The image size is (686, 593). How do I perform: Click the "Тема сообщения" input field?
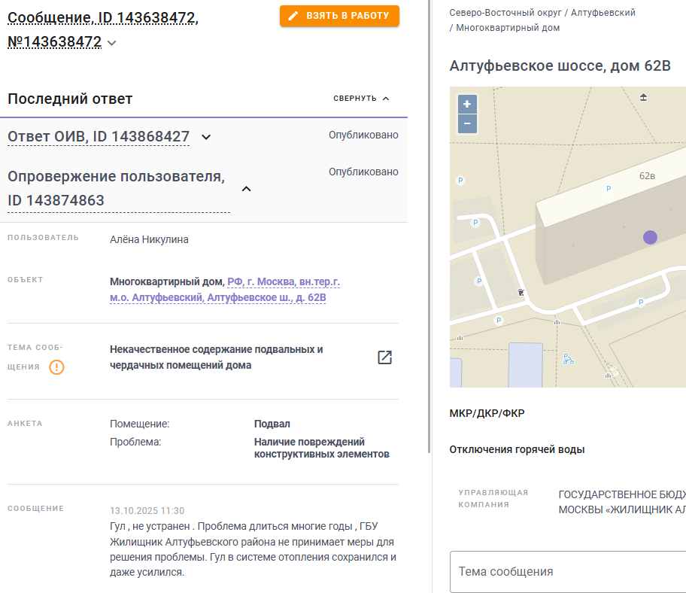[x=568, y=571]
